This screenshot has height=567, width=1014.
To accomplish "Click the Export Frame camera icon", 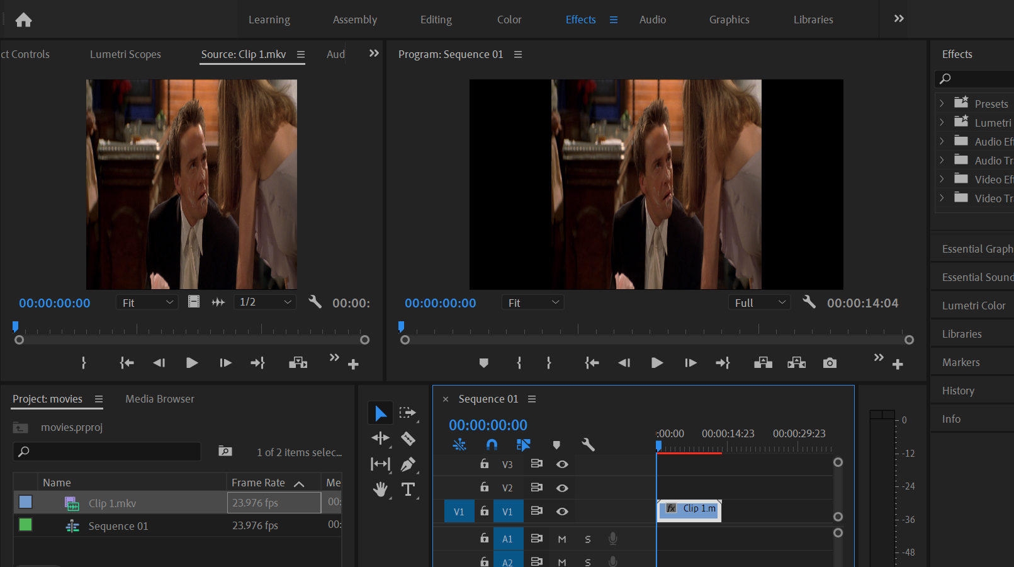I will click(x=830, y=363).
